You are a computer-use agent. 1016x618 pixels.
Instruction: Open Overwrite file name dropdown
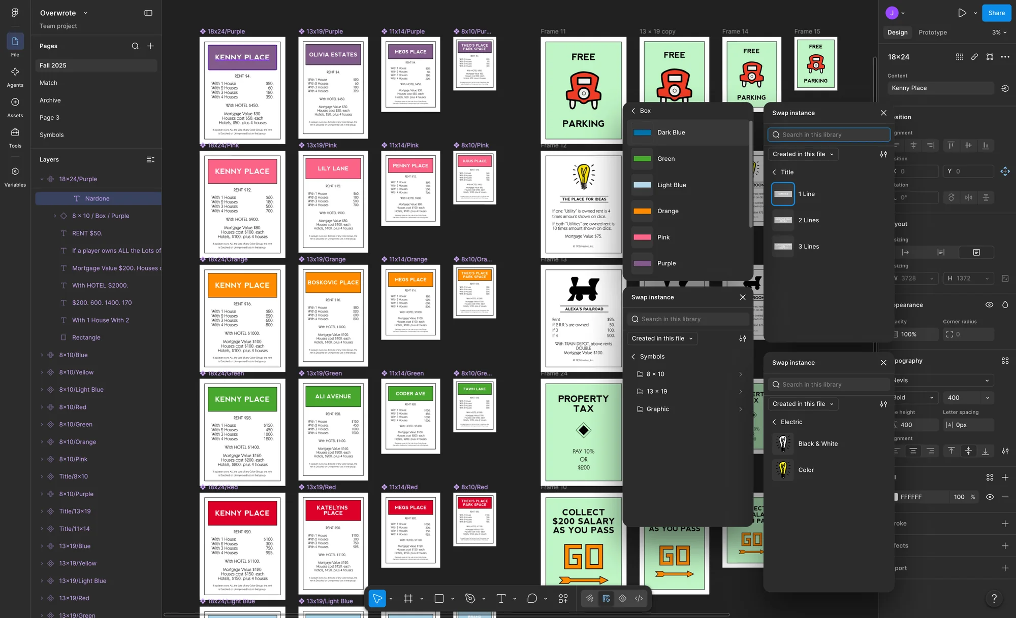pos(85,13)
